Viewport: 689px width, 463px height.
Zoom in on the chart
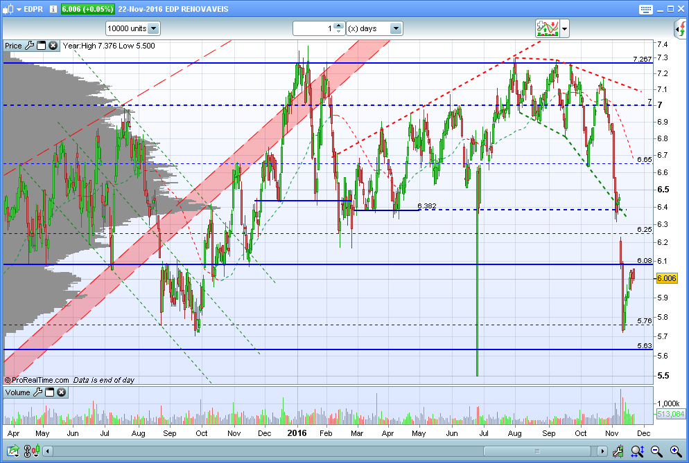(676, 451)
